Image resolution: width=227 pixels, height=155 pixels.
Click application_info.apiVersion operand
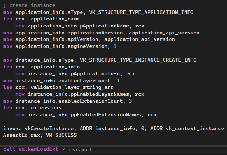pos(57,39)
